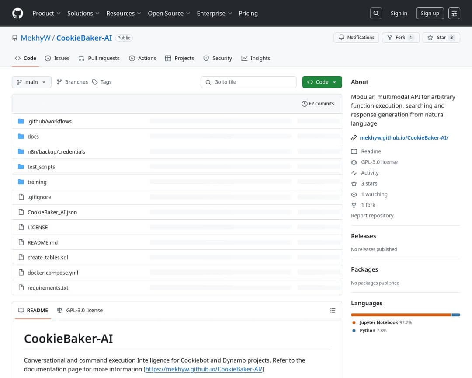The height and width of the screenshot is (378, 472).
Task: Click the .gitignore file icon
Action: 21,197
